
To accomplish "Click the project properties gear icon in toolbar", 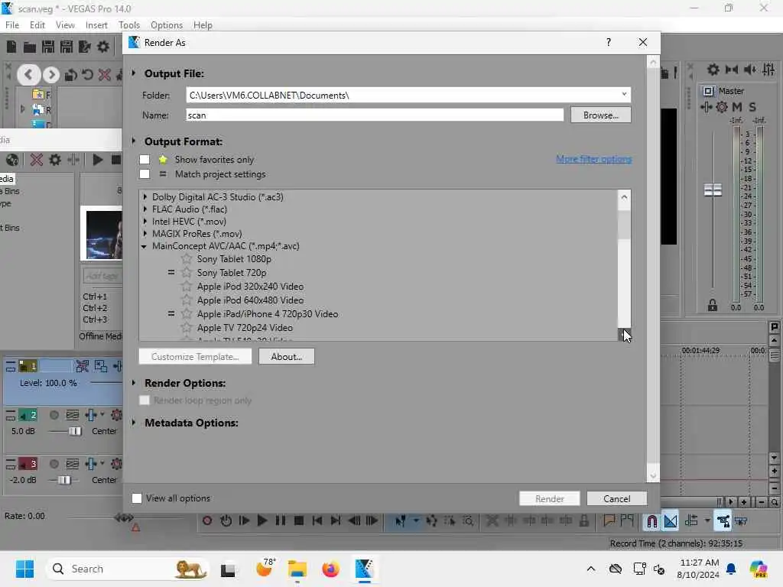I will tap(103, 47).
